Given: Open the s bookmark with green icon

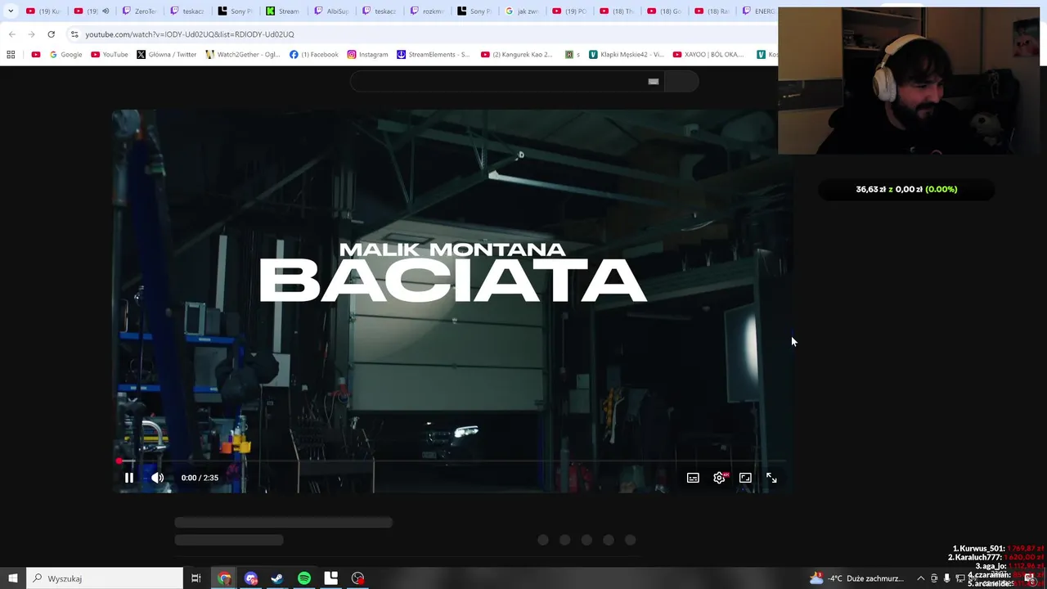Looking at the screenshot, I should pos(572,55).
